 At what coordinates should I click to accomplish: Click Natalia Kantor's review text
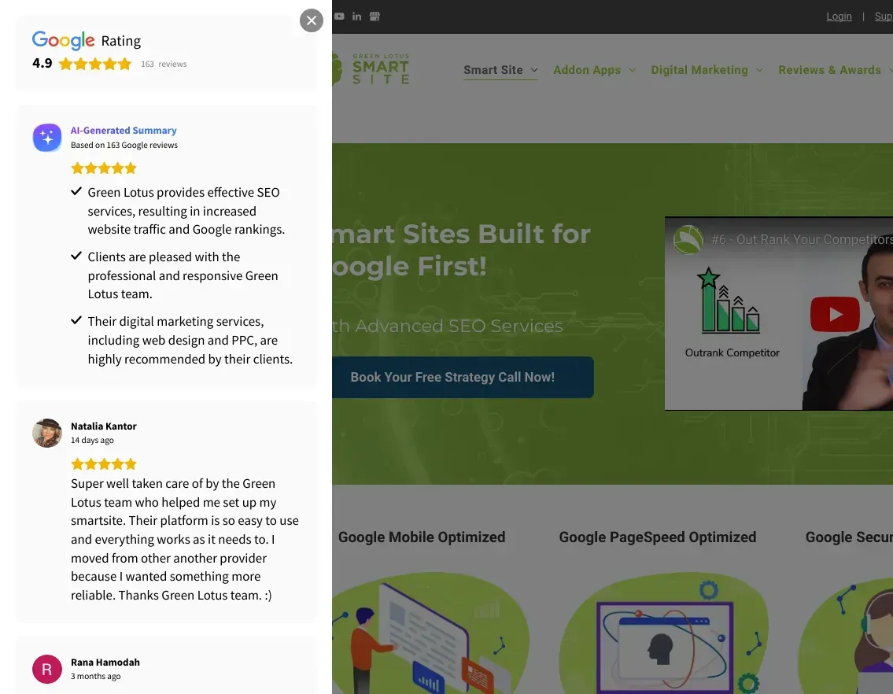tap(185, 539)
